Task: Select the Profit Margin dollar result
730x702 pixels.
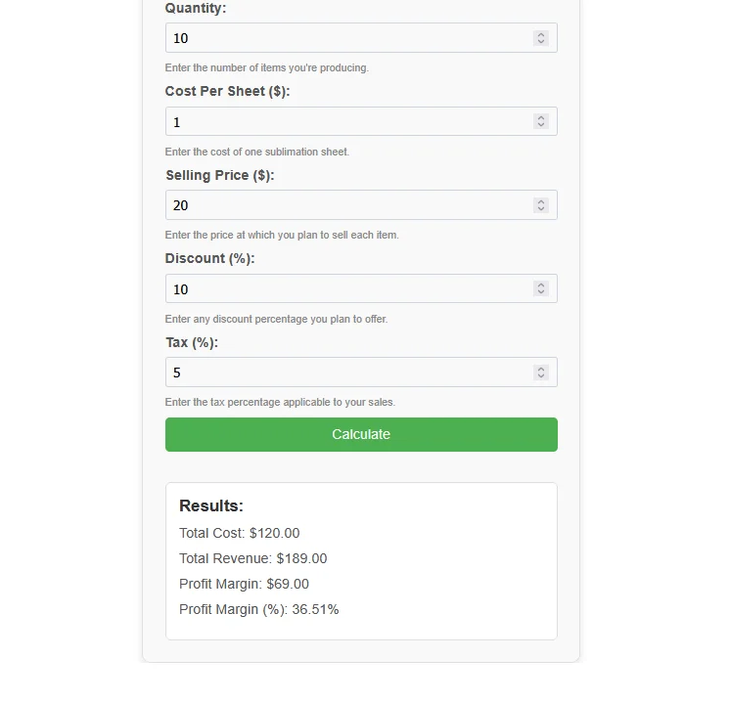Action: point(288,584)
